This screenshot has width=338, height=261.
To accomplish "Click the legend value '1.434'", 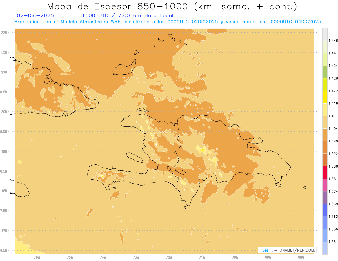I will (333, 66).
